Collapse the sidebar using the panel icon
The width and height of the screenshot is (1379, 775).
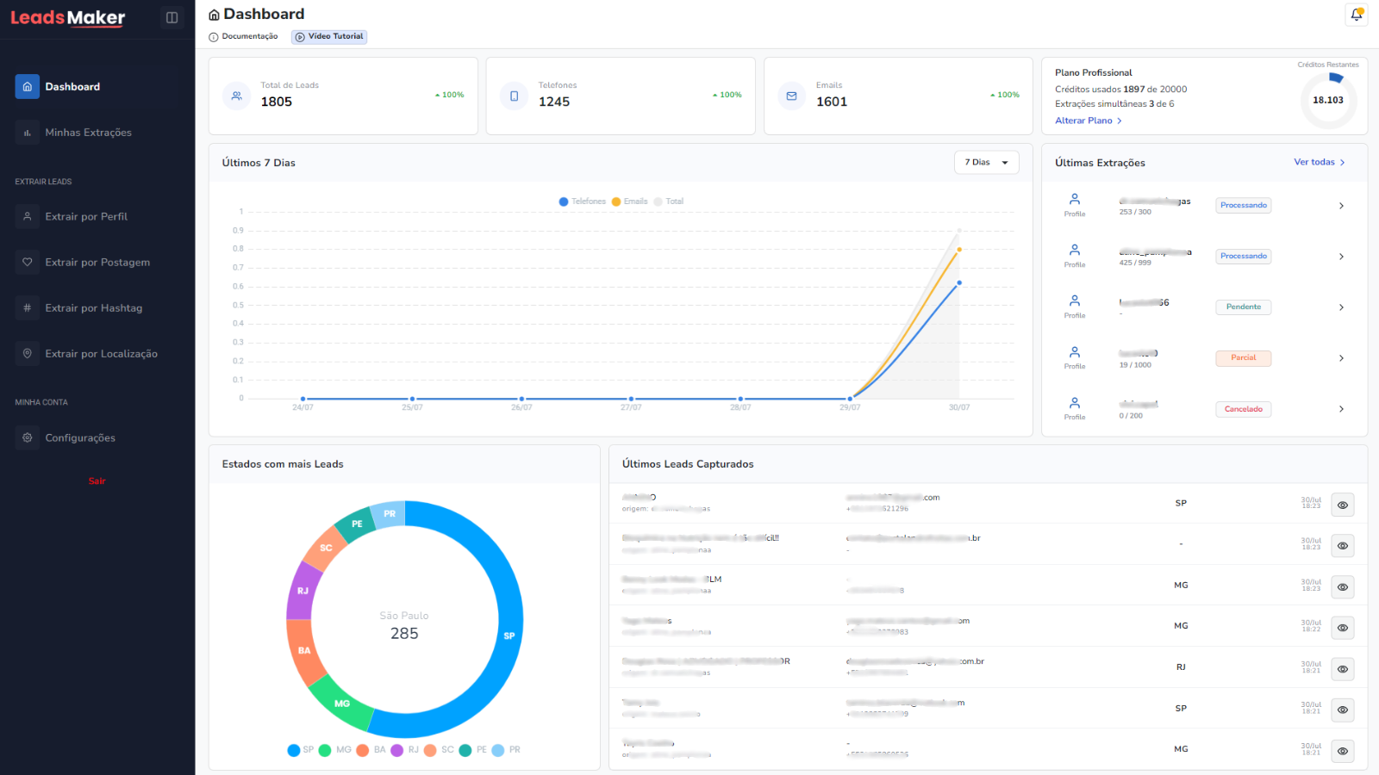[172, 17]
